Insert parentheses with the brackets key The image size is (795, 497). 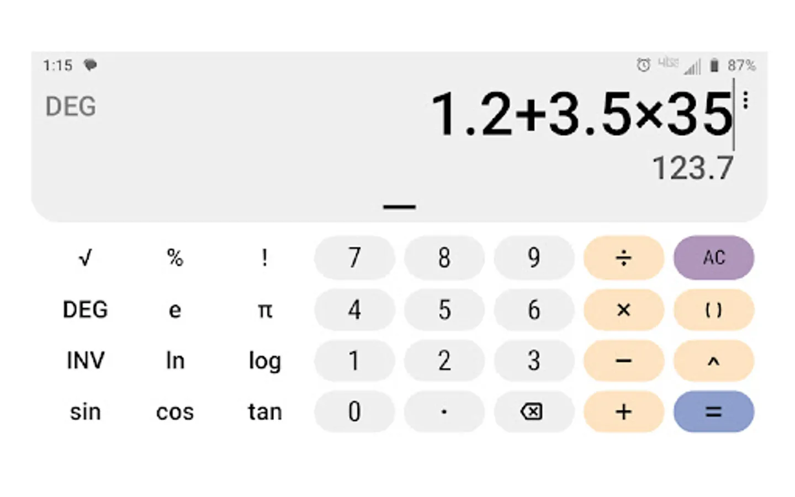click(713, 310)
